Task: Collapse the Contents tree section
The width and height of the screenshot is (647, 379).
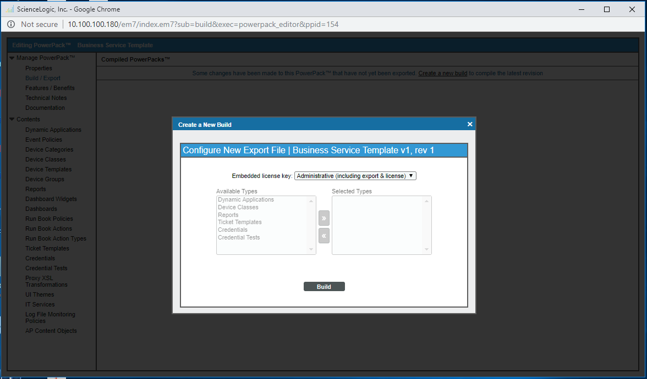Action: (x=12, y=119)
